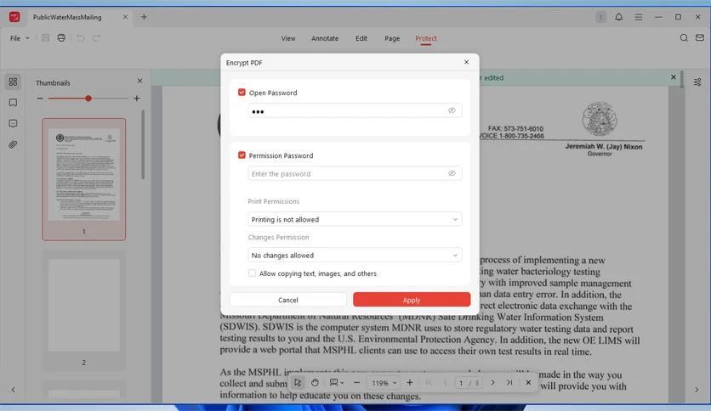The width and height of the screenshot is (711, 411).
Task: Uncheck the Open Password checkbox
Action: coord(242,93)
